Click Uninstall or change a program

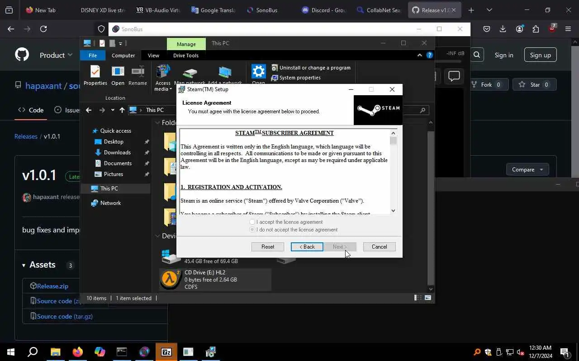[x=311, y=68]
